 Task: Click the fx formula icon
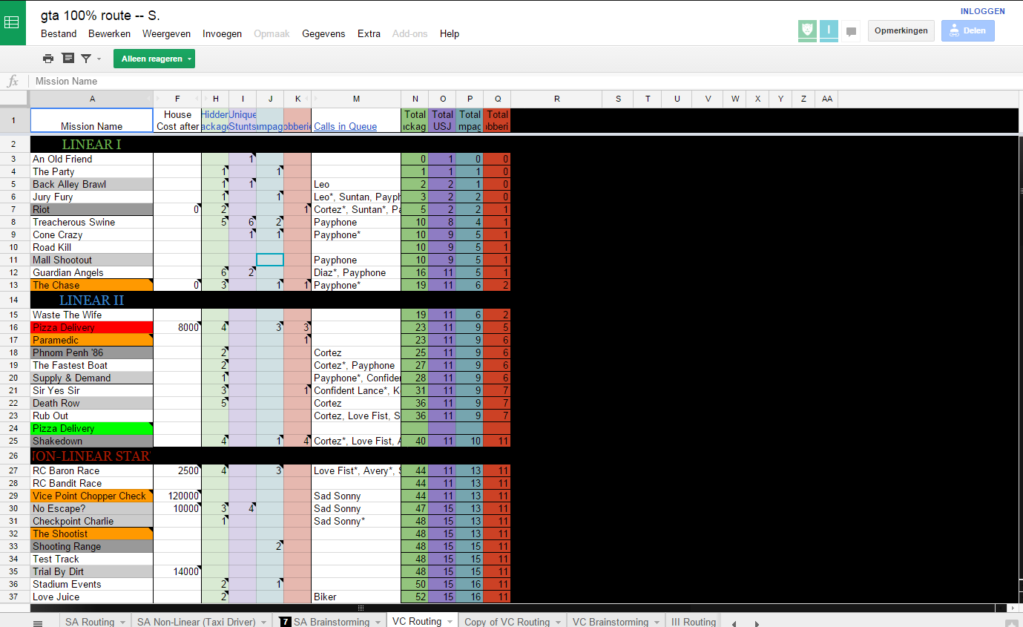[13, 81]
